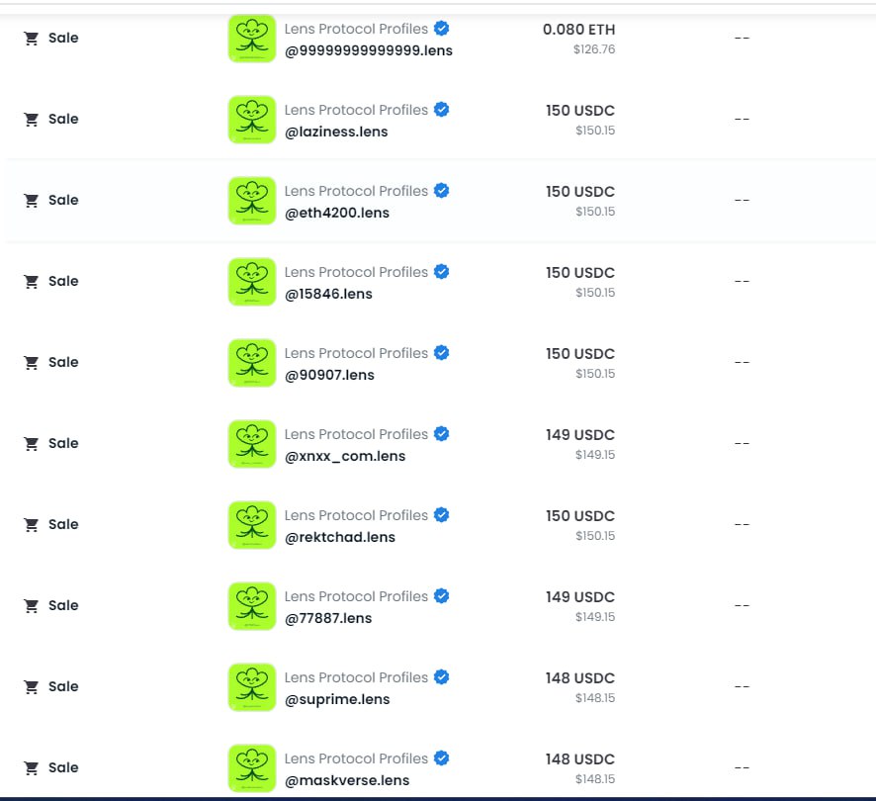Click the cart icon in the @xnxx_com.lens row
The height and width of the screenshot is (801, 876).
(x=32, y=443)
